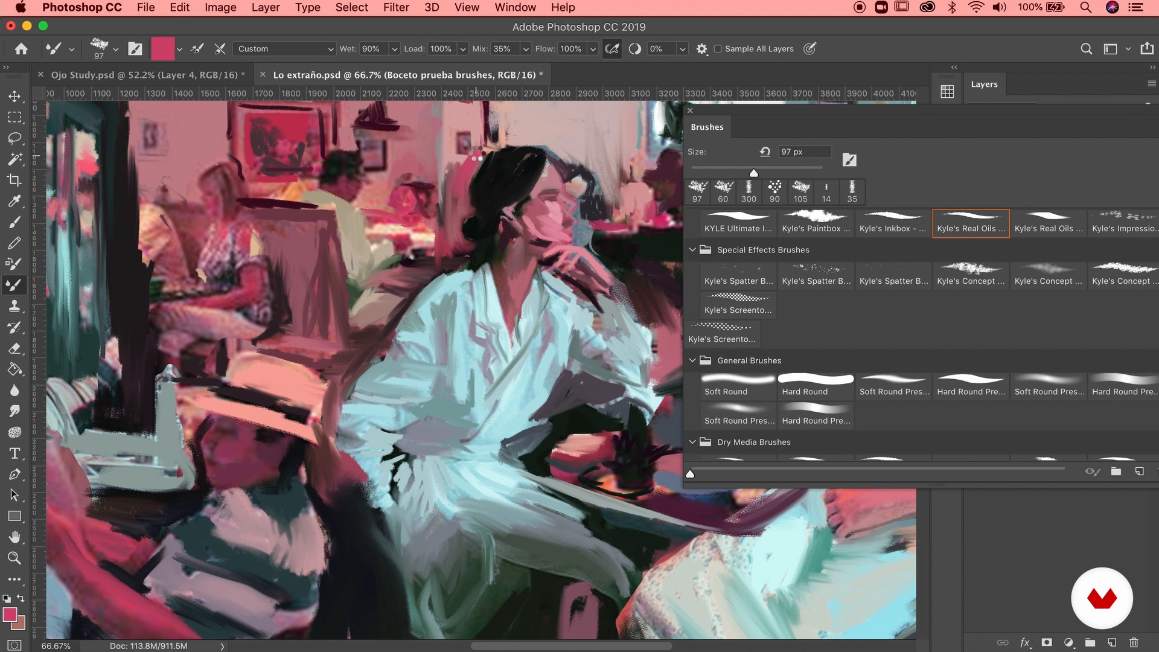Select the Paint Bucket tool
The height and width of the screenshot is (652, 1159).
coord(14,369)
